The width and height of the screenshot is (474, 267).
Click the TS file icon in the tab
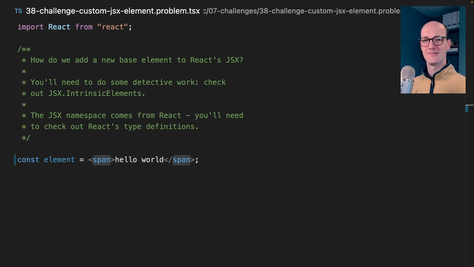point(18,11)
